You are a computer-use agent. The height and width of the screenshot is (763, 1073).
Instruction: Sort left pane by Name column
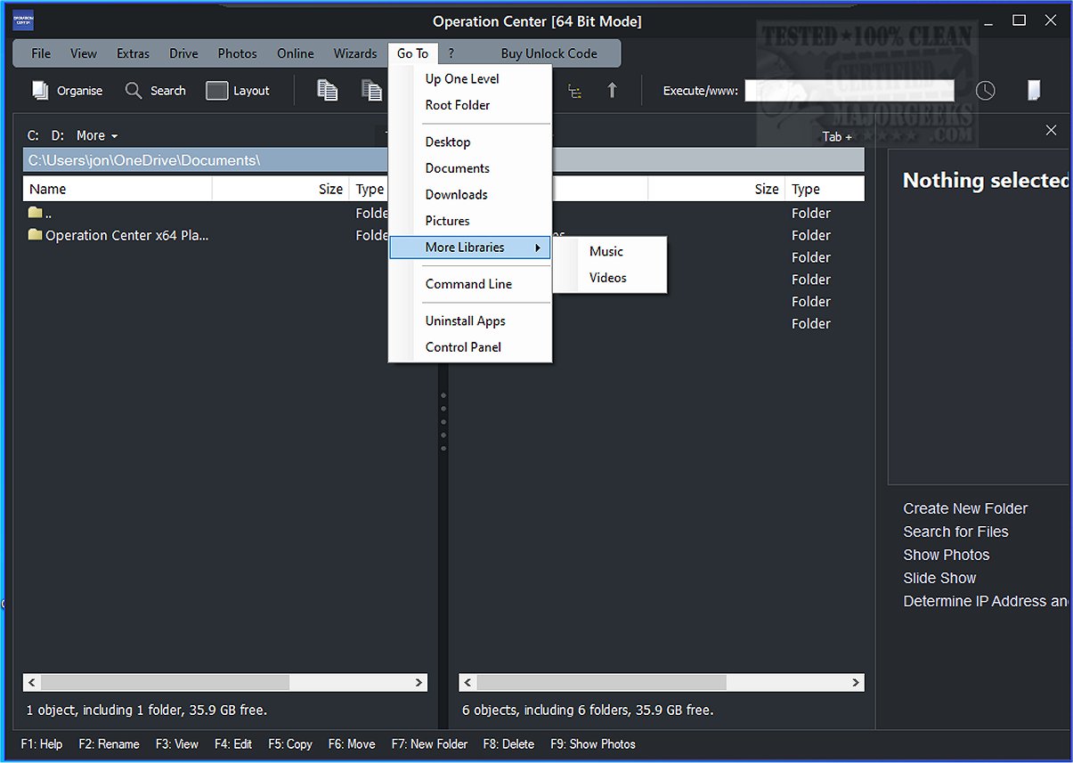[118, 189]
